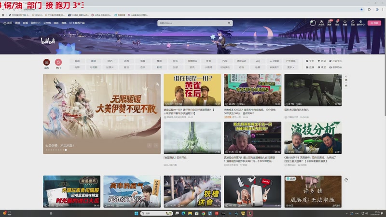The height and width of the screenshot is (217, 386).
Task: Select the 动物 category tab
Action: tap(241, 67)
